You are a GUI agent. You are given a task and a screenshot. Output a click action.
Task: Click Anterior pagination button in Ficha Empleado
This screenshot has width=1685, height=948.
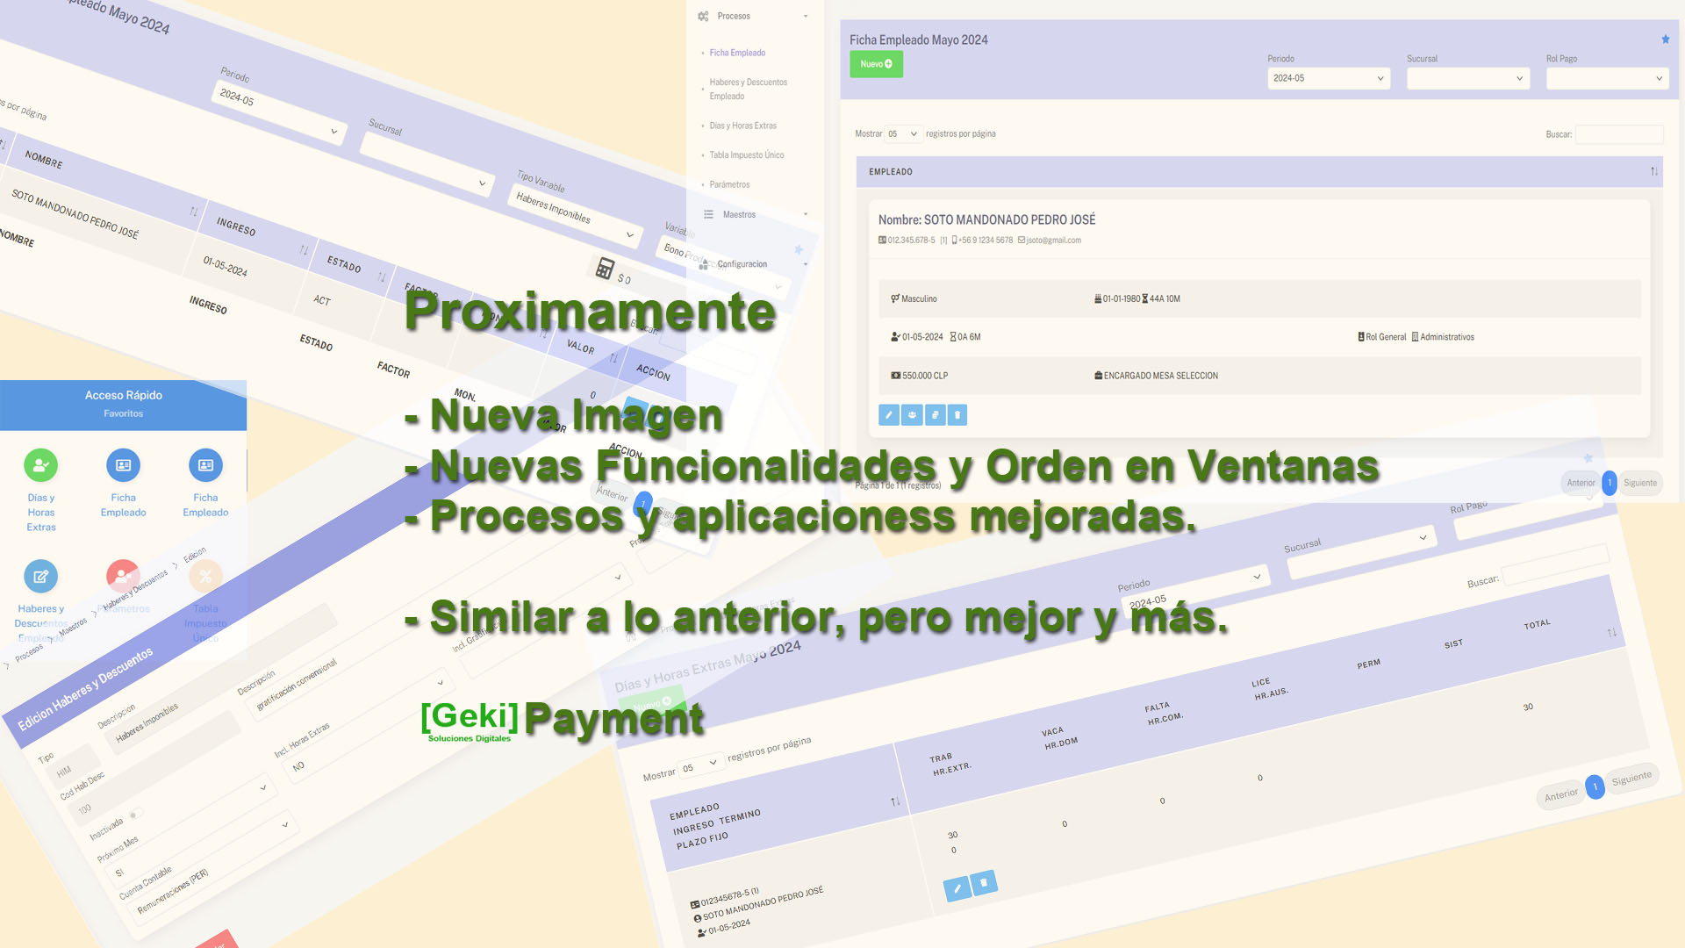1581,483
